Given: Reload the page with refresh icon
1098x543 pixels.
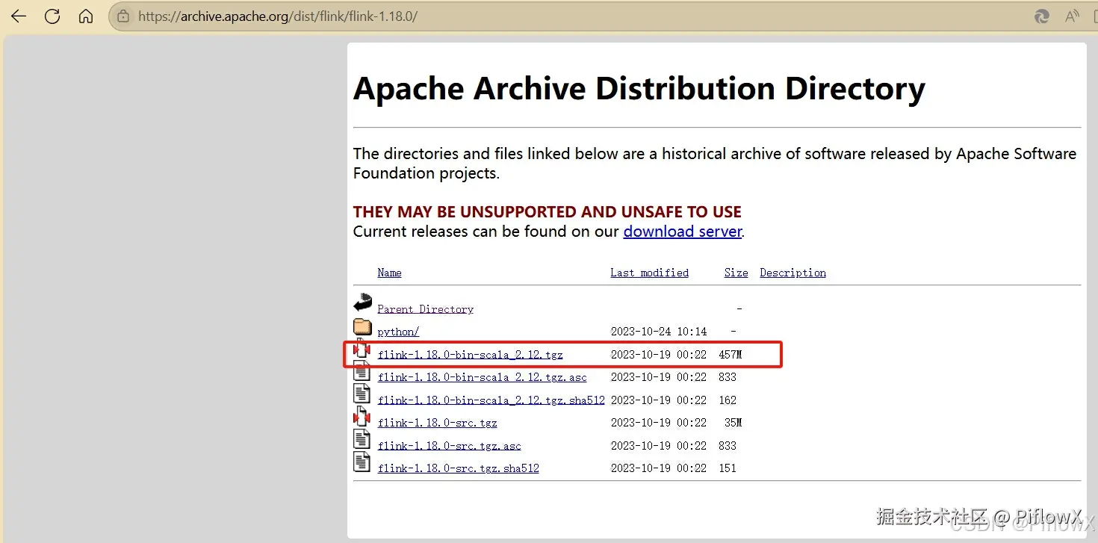Looking at the screenshot, I should pos(52,16).
